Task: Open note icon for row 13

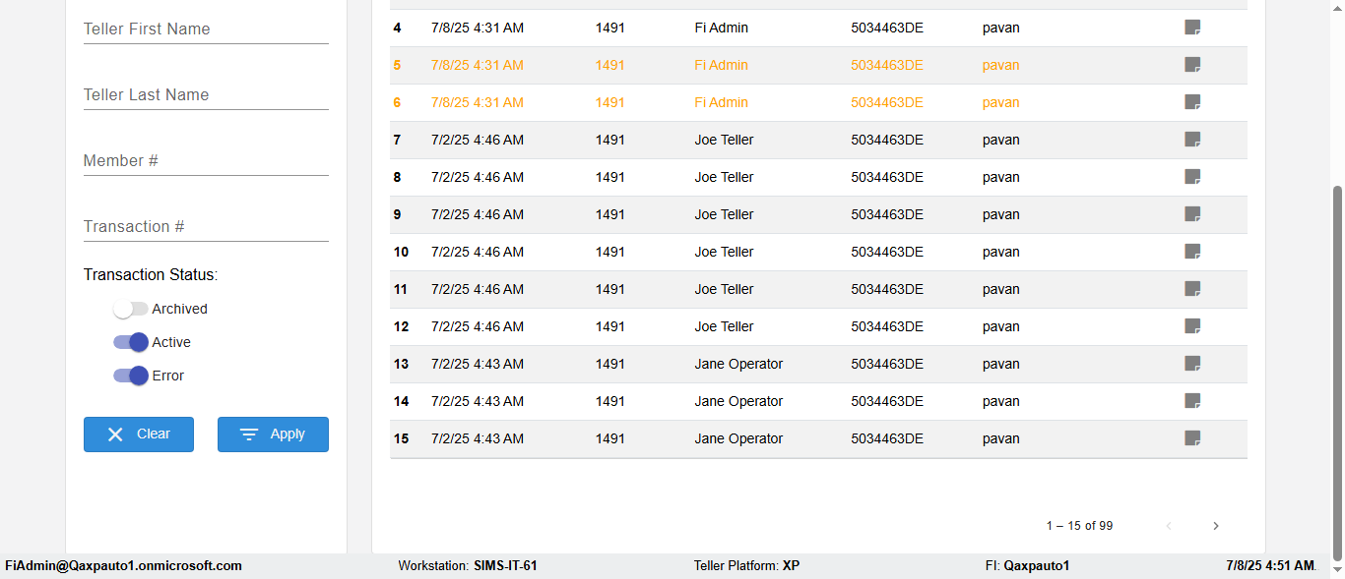Action: 1192,364
